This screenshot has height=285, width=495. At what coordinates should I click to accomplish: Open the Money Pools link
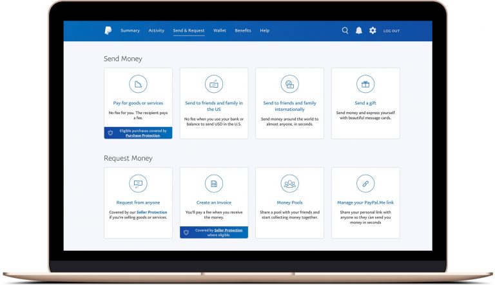pyautogui.click(x=289, y=202)
